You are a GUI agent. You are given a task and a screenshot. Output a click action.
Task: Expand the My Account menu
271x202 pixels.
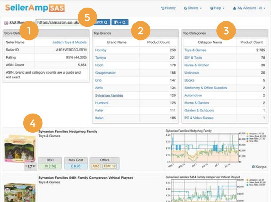coord(249,8)
